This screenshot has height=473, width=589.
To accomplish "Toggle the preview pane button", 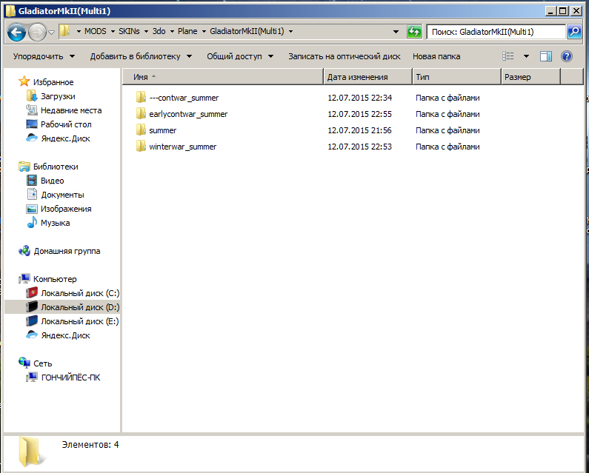I will point(546,56).
